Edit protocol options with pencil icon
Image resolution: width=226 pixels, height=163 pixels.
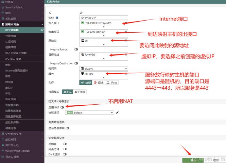[x=117, y=112]
